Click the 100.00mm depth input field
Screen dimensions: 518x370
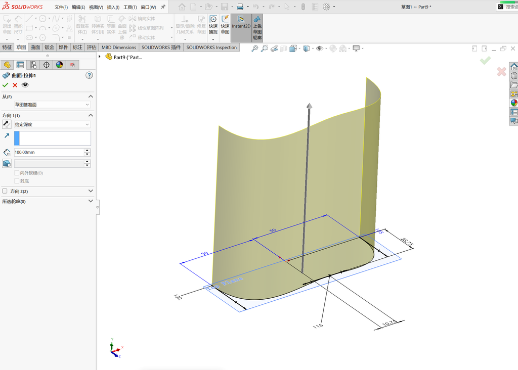49,152
